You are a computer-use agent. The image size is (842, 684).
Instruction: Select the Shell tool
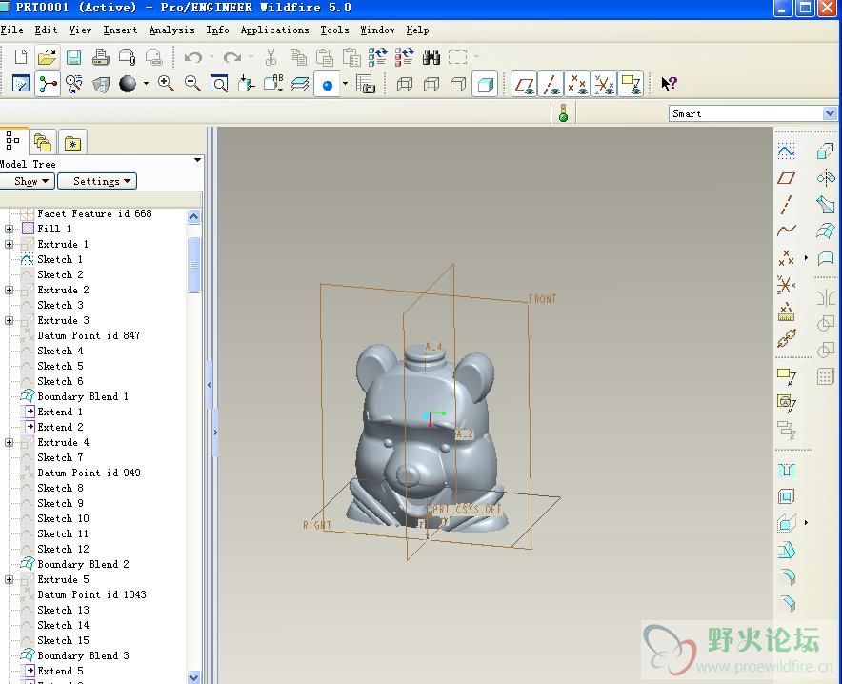click(x=786, y=496)
